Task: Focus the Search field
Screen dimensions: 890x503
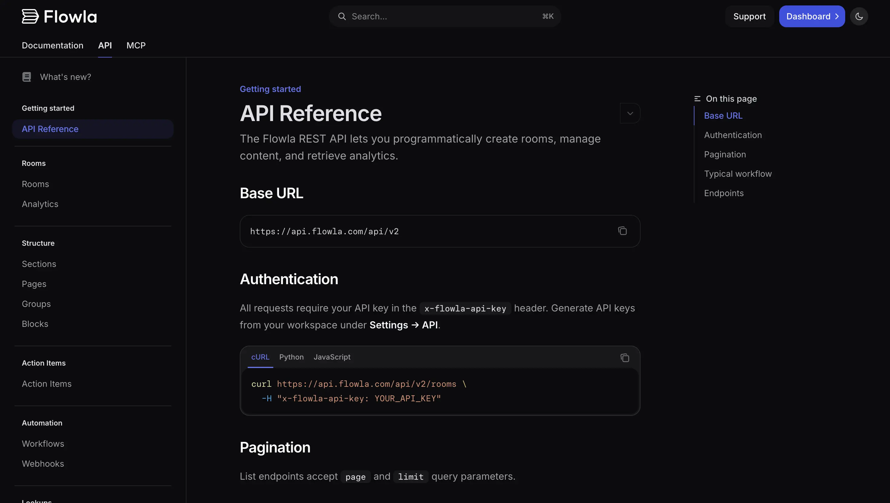Action: point(445,16)
